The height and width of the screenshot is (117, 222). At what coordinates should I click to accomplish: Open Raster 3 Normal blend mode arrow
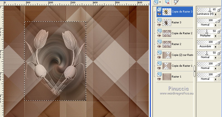[216, 25]
